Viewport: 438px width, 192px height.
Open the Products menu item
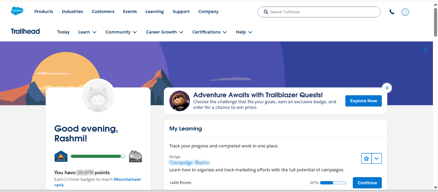tap(44, 12)
